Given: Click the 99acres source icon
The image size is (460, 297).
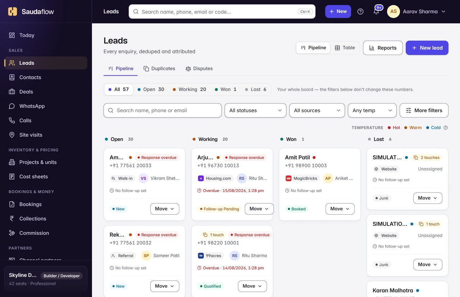Looking at the screenshot, I should 201,256.
